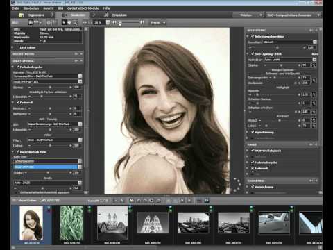
Task: Adjust the Sättigung slider in Farbmodi
Action: point(50,114)
